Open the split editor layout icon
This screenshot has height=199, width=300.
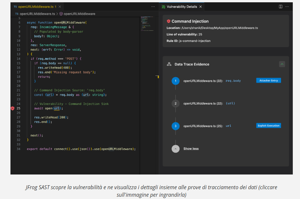(x=280, y=6)
